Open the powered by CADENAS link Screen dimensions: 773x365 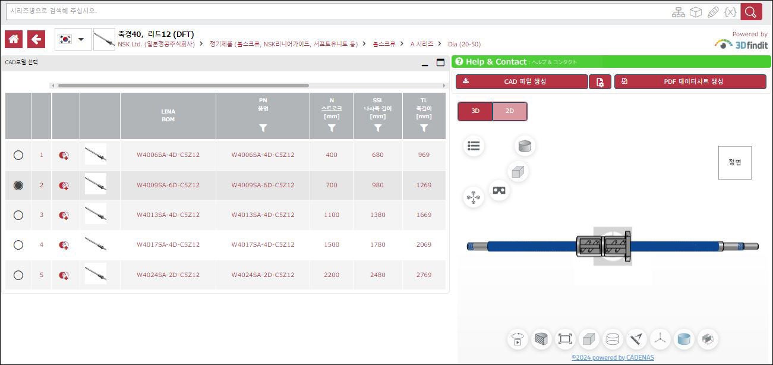point(613,357)
